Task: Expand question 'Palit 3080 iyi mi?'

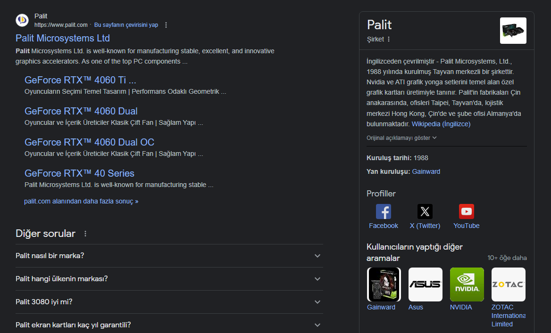Action: point(169,302)
